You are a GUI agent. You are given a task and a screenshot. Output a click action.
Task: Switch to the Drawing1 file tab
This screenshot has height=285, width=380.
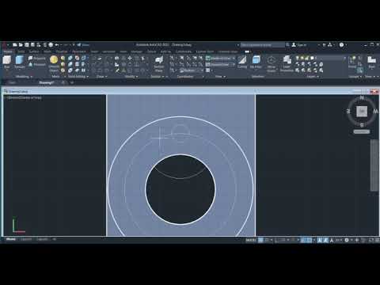47,83
